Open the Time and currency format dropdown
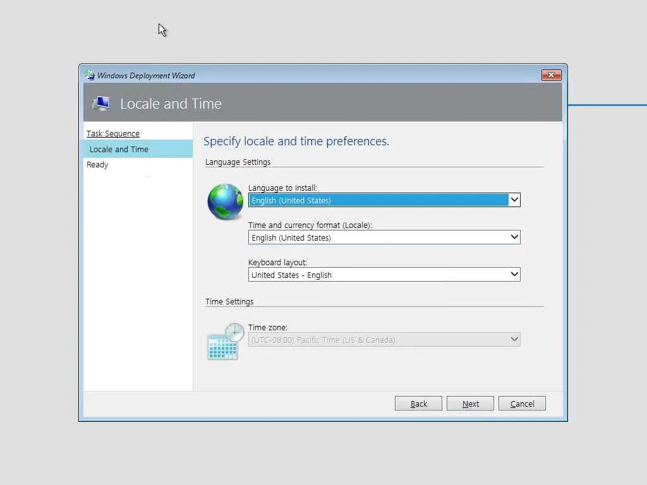Image resolution: width=647 pixels, height=485 pixels. point(384,237)
